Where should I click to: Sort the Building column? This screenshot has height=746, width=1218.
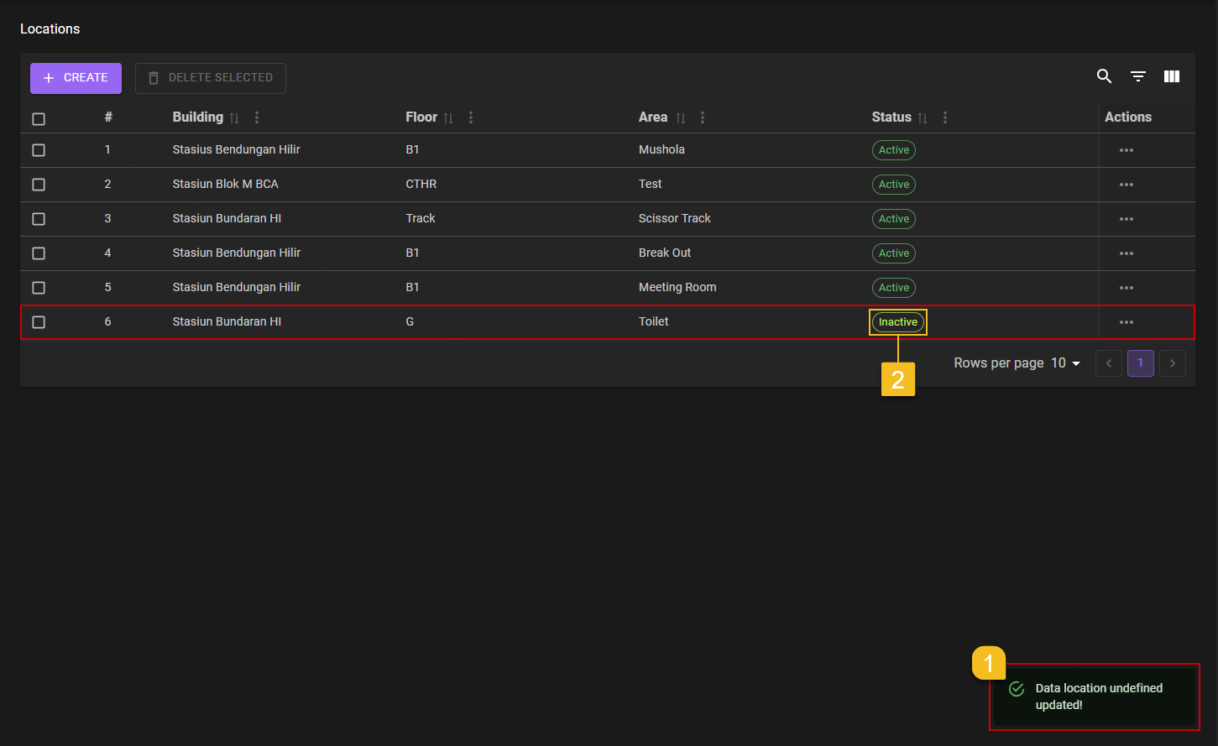click(233, 117)
